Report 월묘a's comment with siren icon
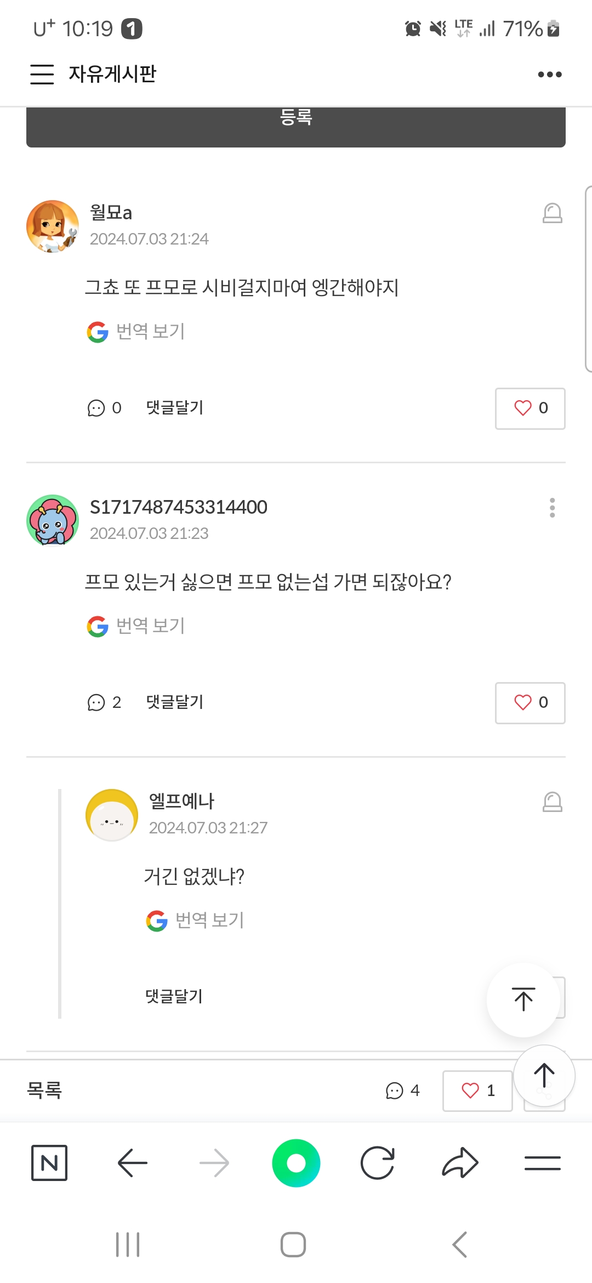This screenshot has width=592, height=1283. (552, 213)
